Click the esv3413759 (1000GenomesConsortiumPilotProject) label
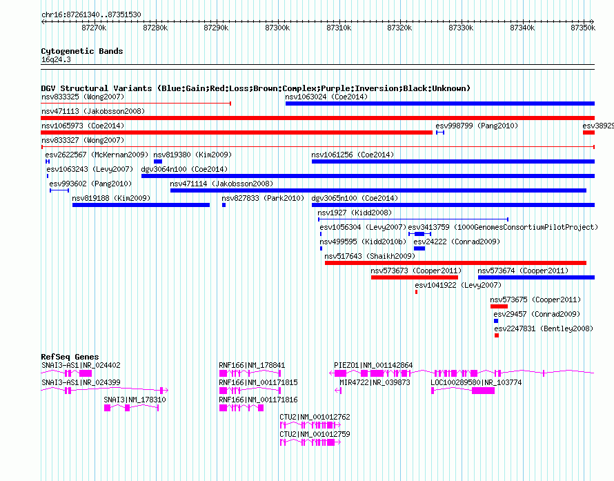Viewport: 614px width, 481px height. [x=503, y=227]
